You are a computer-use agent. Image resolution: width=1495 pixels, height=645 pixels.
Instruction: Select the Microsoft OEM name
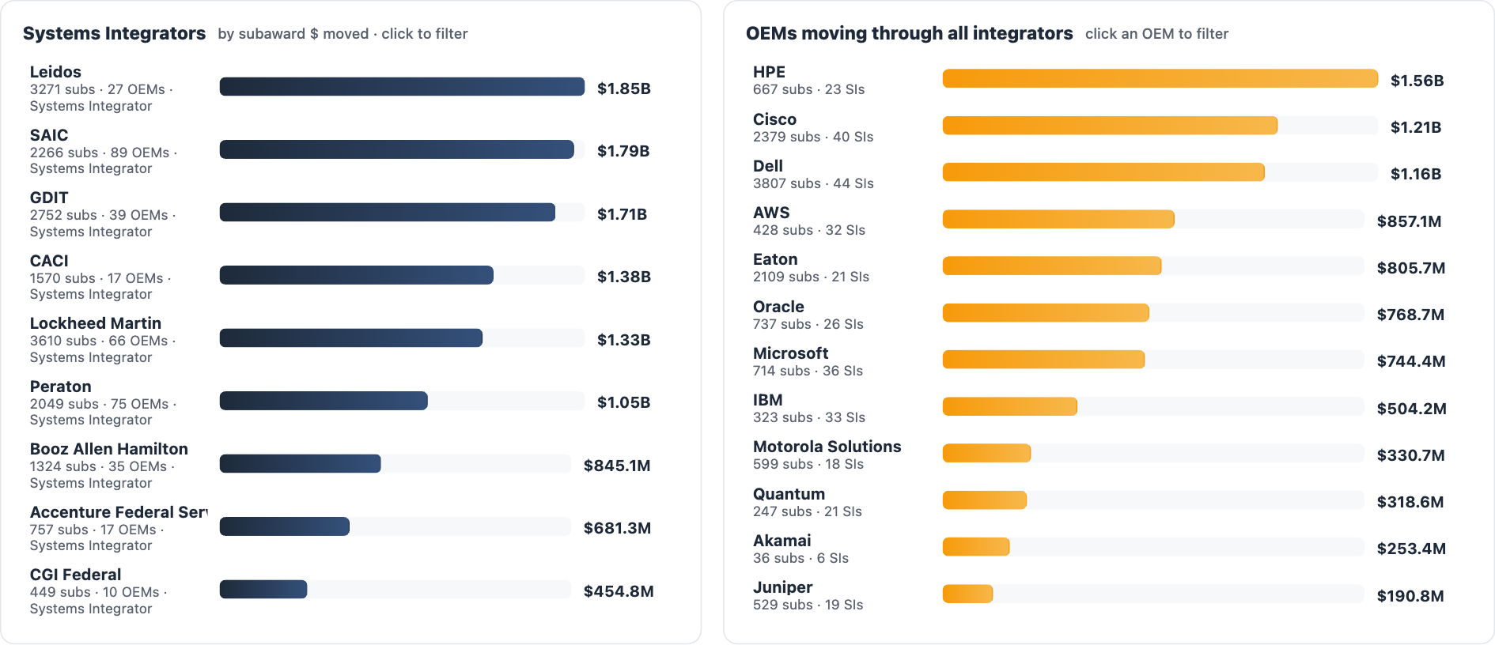point(790,353)
